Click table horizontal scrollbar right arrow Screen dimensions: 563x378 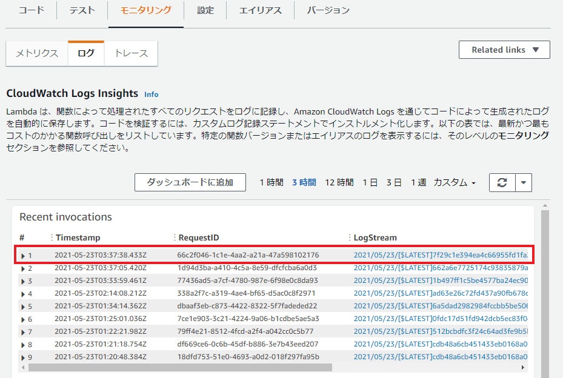pyautogui.click(x=523, y=367)
